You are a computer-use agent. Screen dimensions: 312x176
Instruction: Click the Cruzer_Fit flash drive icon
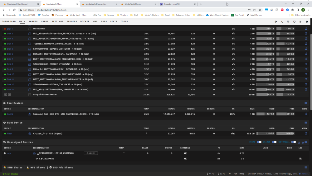30,134
